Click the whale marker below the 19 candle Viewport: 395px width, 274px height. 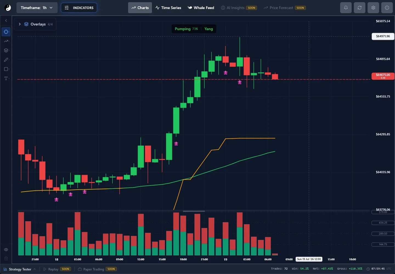click(225, 73)
